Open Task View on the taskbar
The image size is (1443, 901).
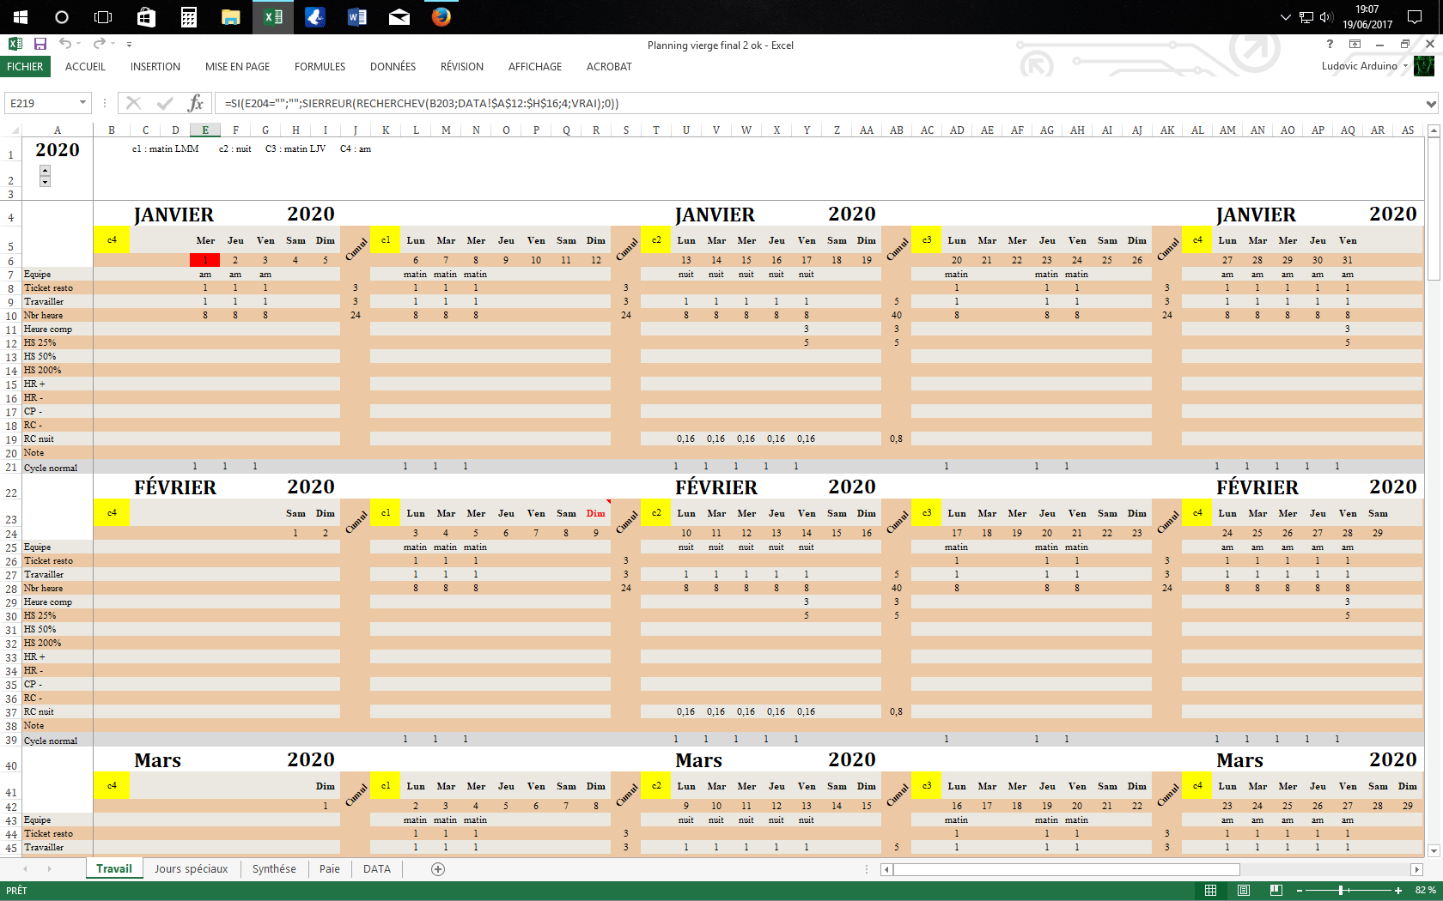[x=103, y=17]
